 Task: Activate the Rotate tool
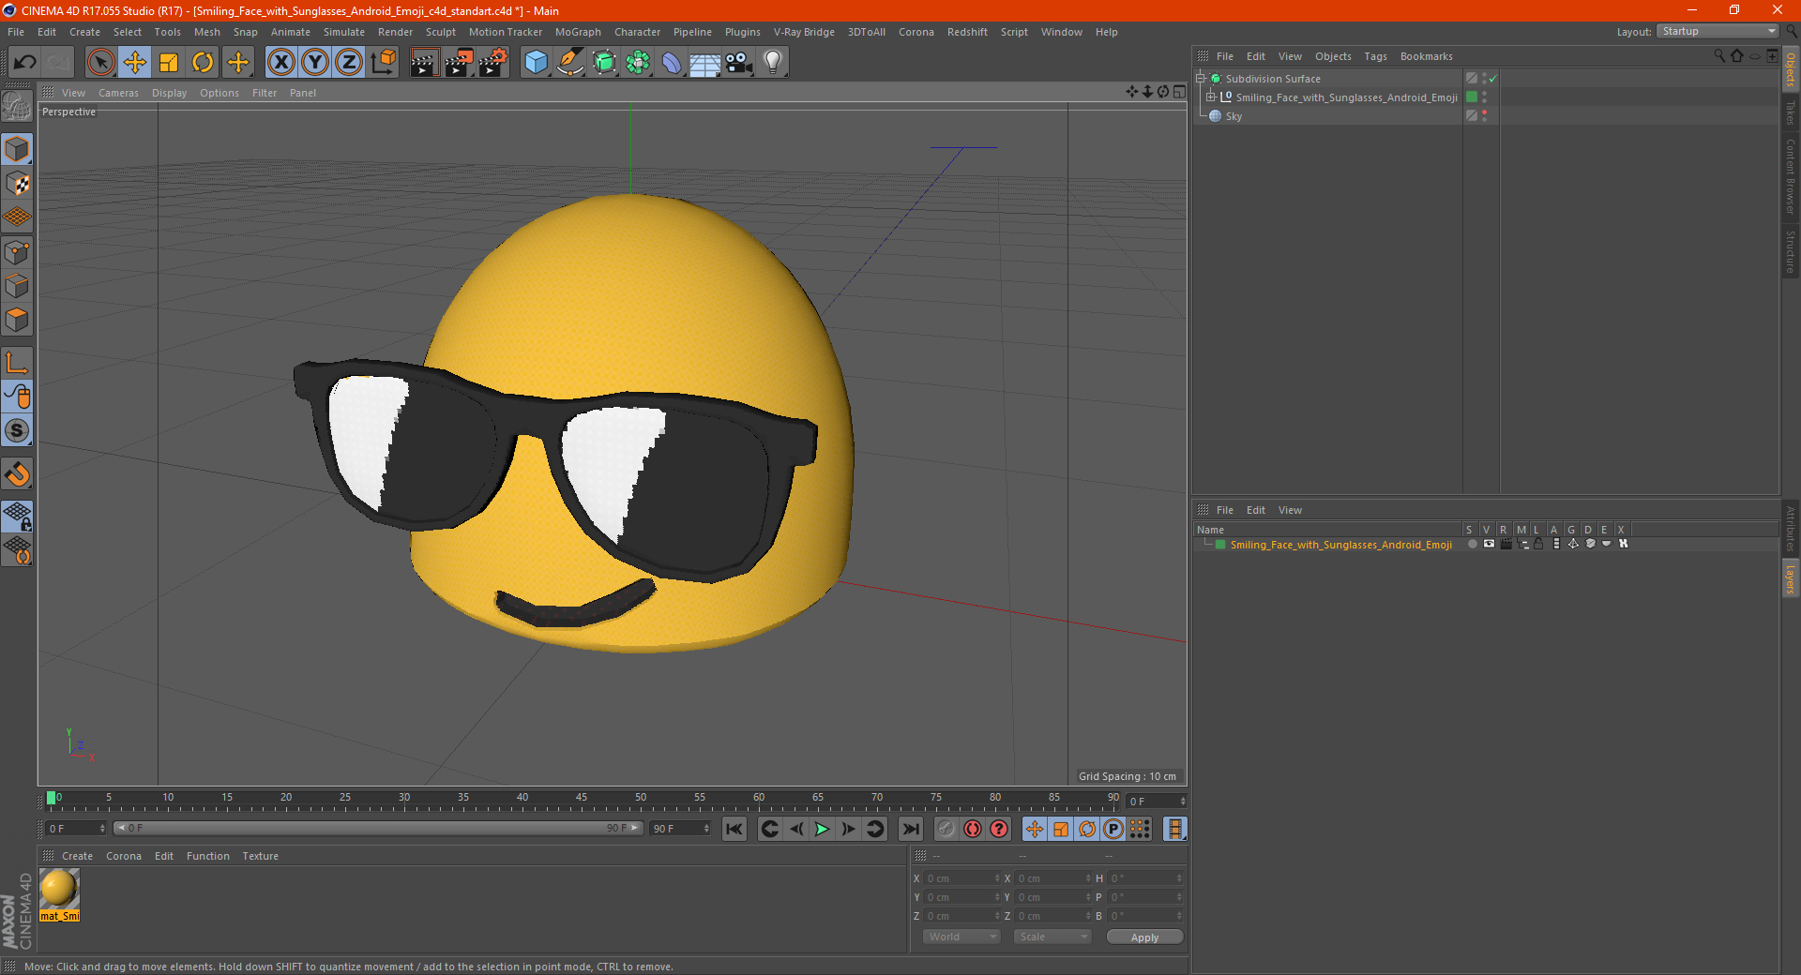203,63
